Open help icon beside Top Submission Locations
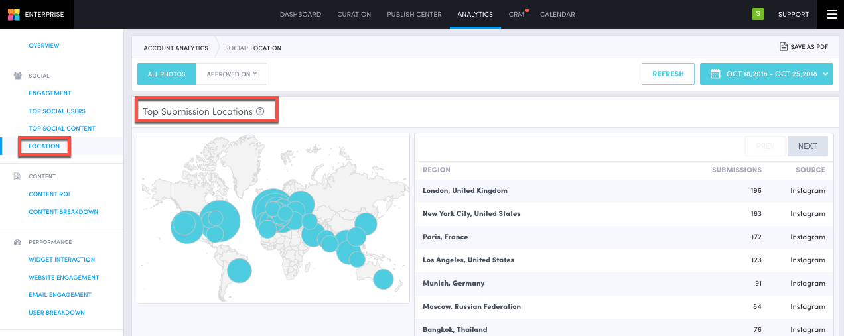844x336 pixels. click(260, 111)
